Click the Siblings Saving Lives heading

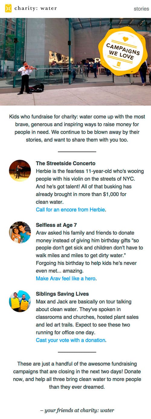tap(62, 294)
